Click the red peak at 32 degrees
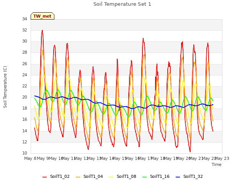Screen dimensions: 245x184 pos(42,31)
